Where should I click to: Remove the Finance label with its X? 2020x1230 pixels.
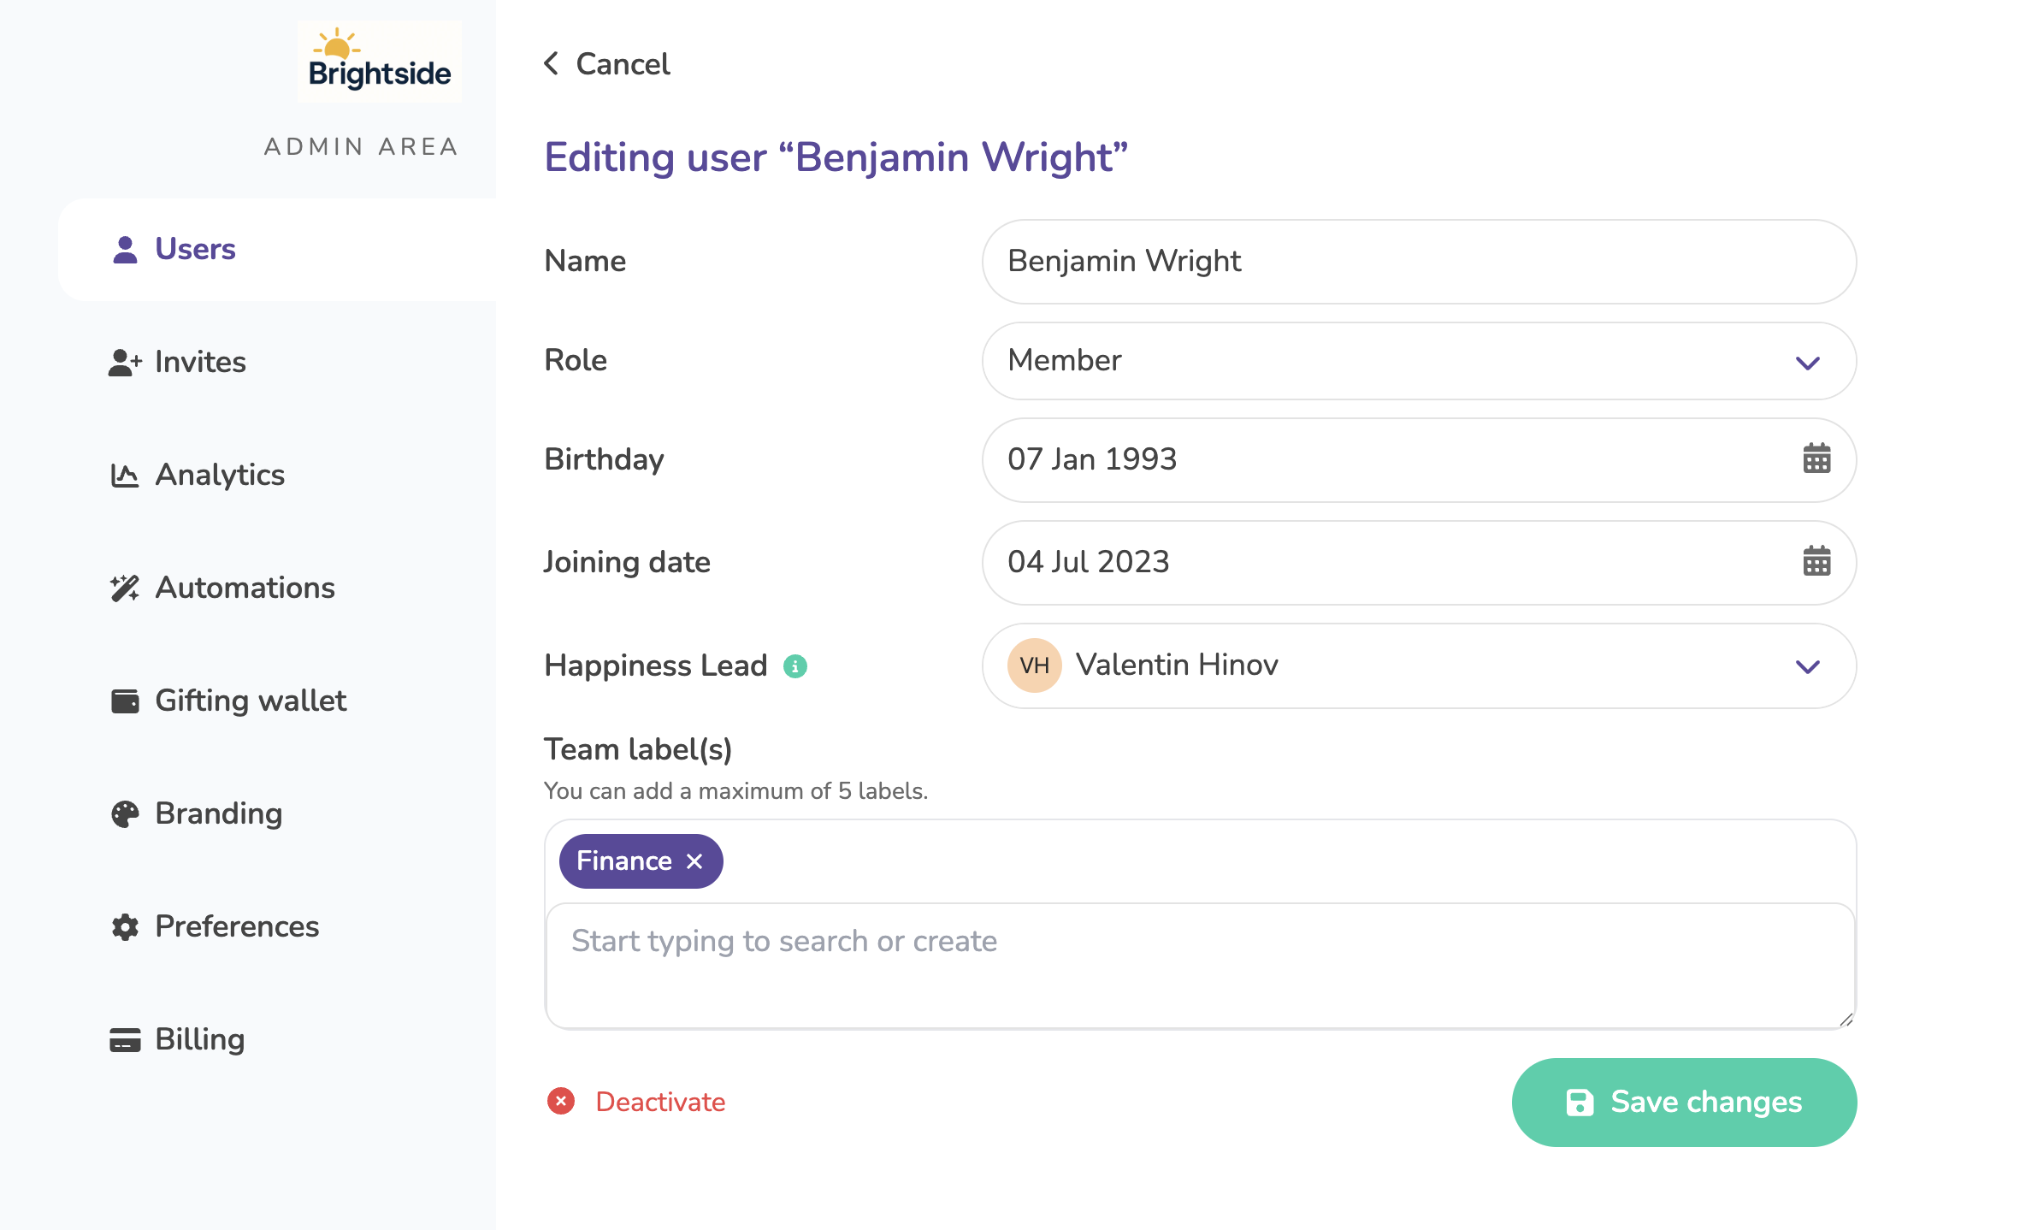click(694, 861)
